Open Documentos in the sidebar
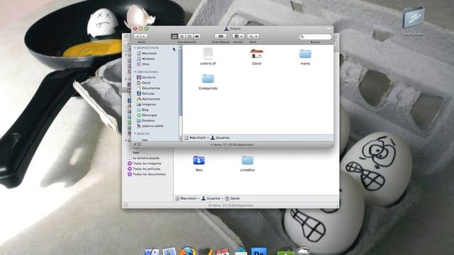Screen dimensions: 454x255 pyautogui.click(x=148, y=88)
